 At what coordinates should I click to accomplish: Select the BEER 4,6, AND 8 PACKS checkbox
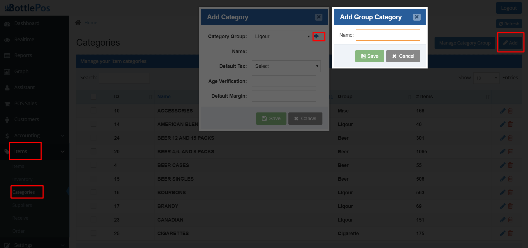(x=93, y=151)
